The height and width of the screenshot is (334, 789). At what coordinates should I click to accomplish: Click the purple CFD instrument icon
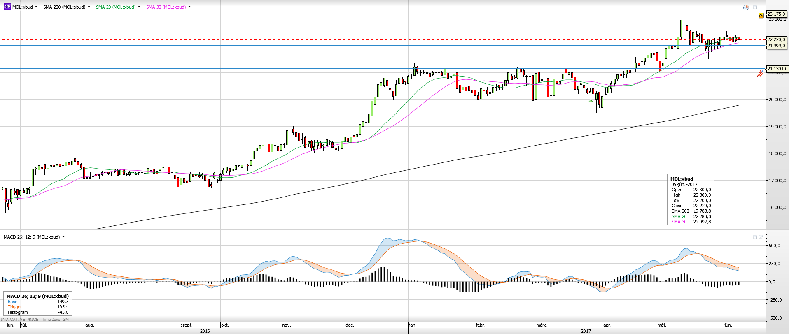[x=7, y=7]
